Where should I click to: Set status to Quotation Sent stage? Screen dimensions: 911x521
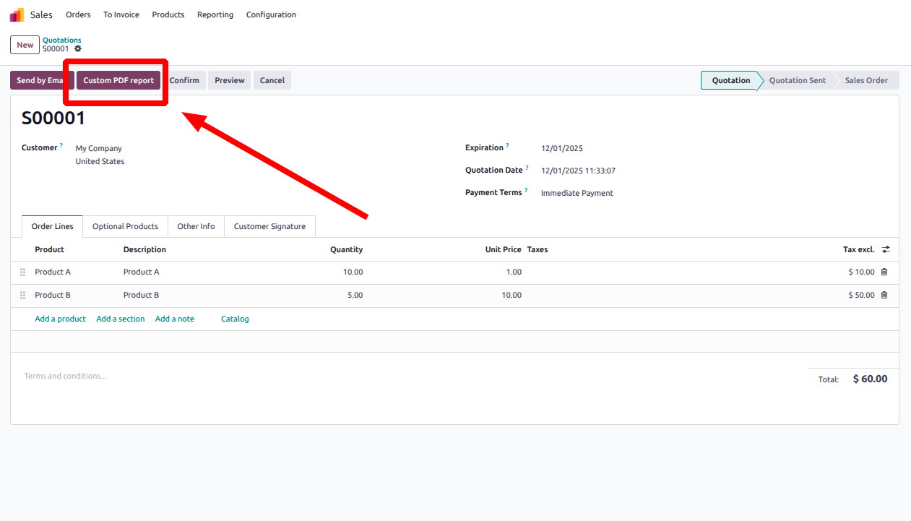point(797,80)
